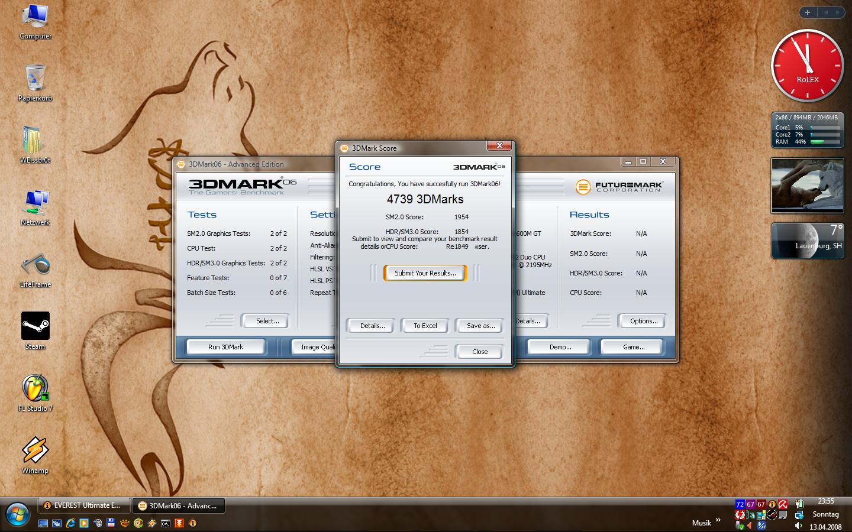Click HDR/SM3.0 Score value 1854
This screenshot has height=532, width=852.
pyautogui.click(x=461, y=232)
